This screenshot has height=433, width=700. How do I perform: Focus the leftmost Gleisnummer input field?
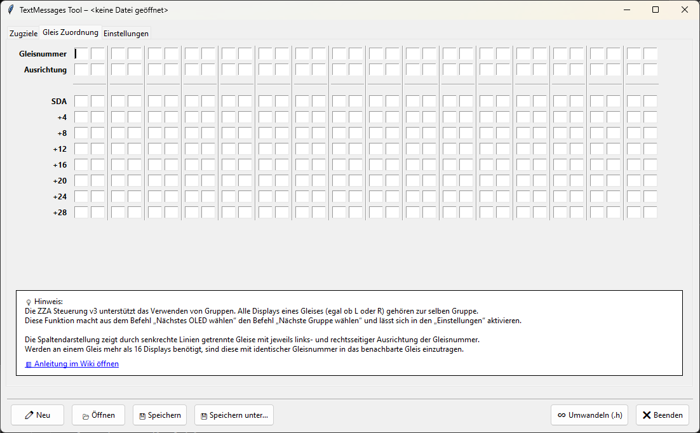coord(81,54)
